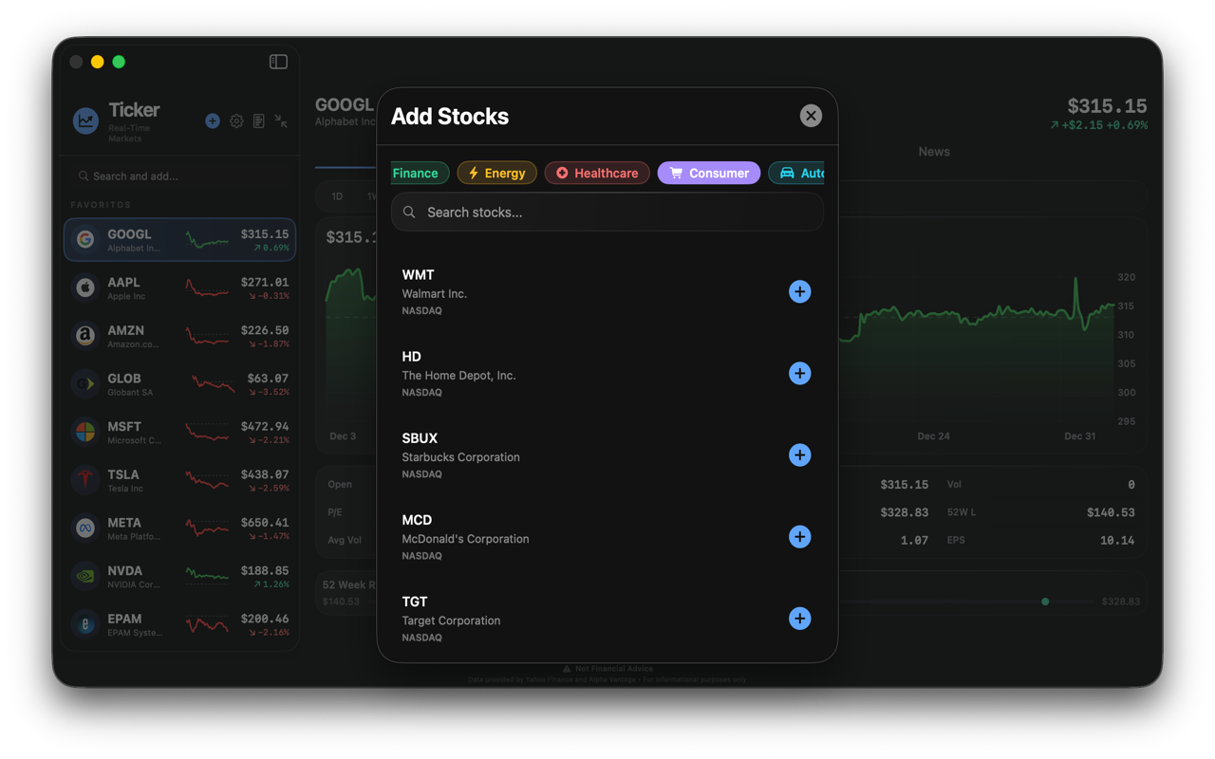
Task: Click the yellow minimize window button
Action: click(x=97, y=62)
